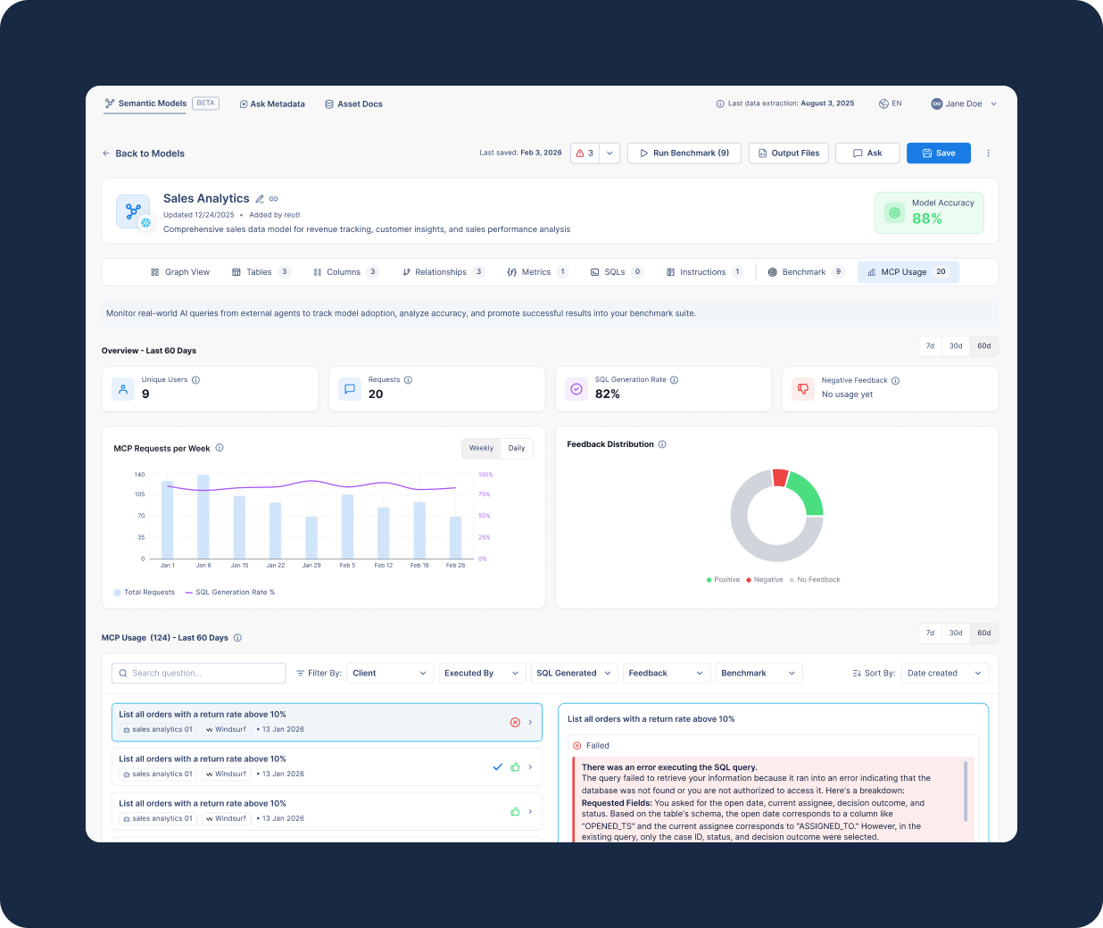This screenshot has width=1103, height=928.
Task: Switch to the Tables tab
Action: (261, 272)
